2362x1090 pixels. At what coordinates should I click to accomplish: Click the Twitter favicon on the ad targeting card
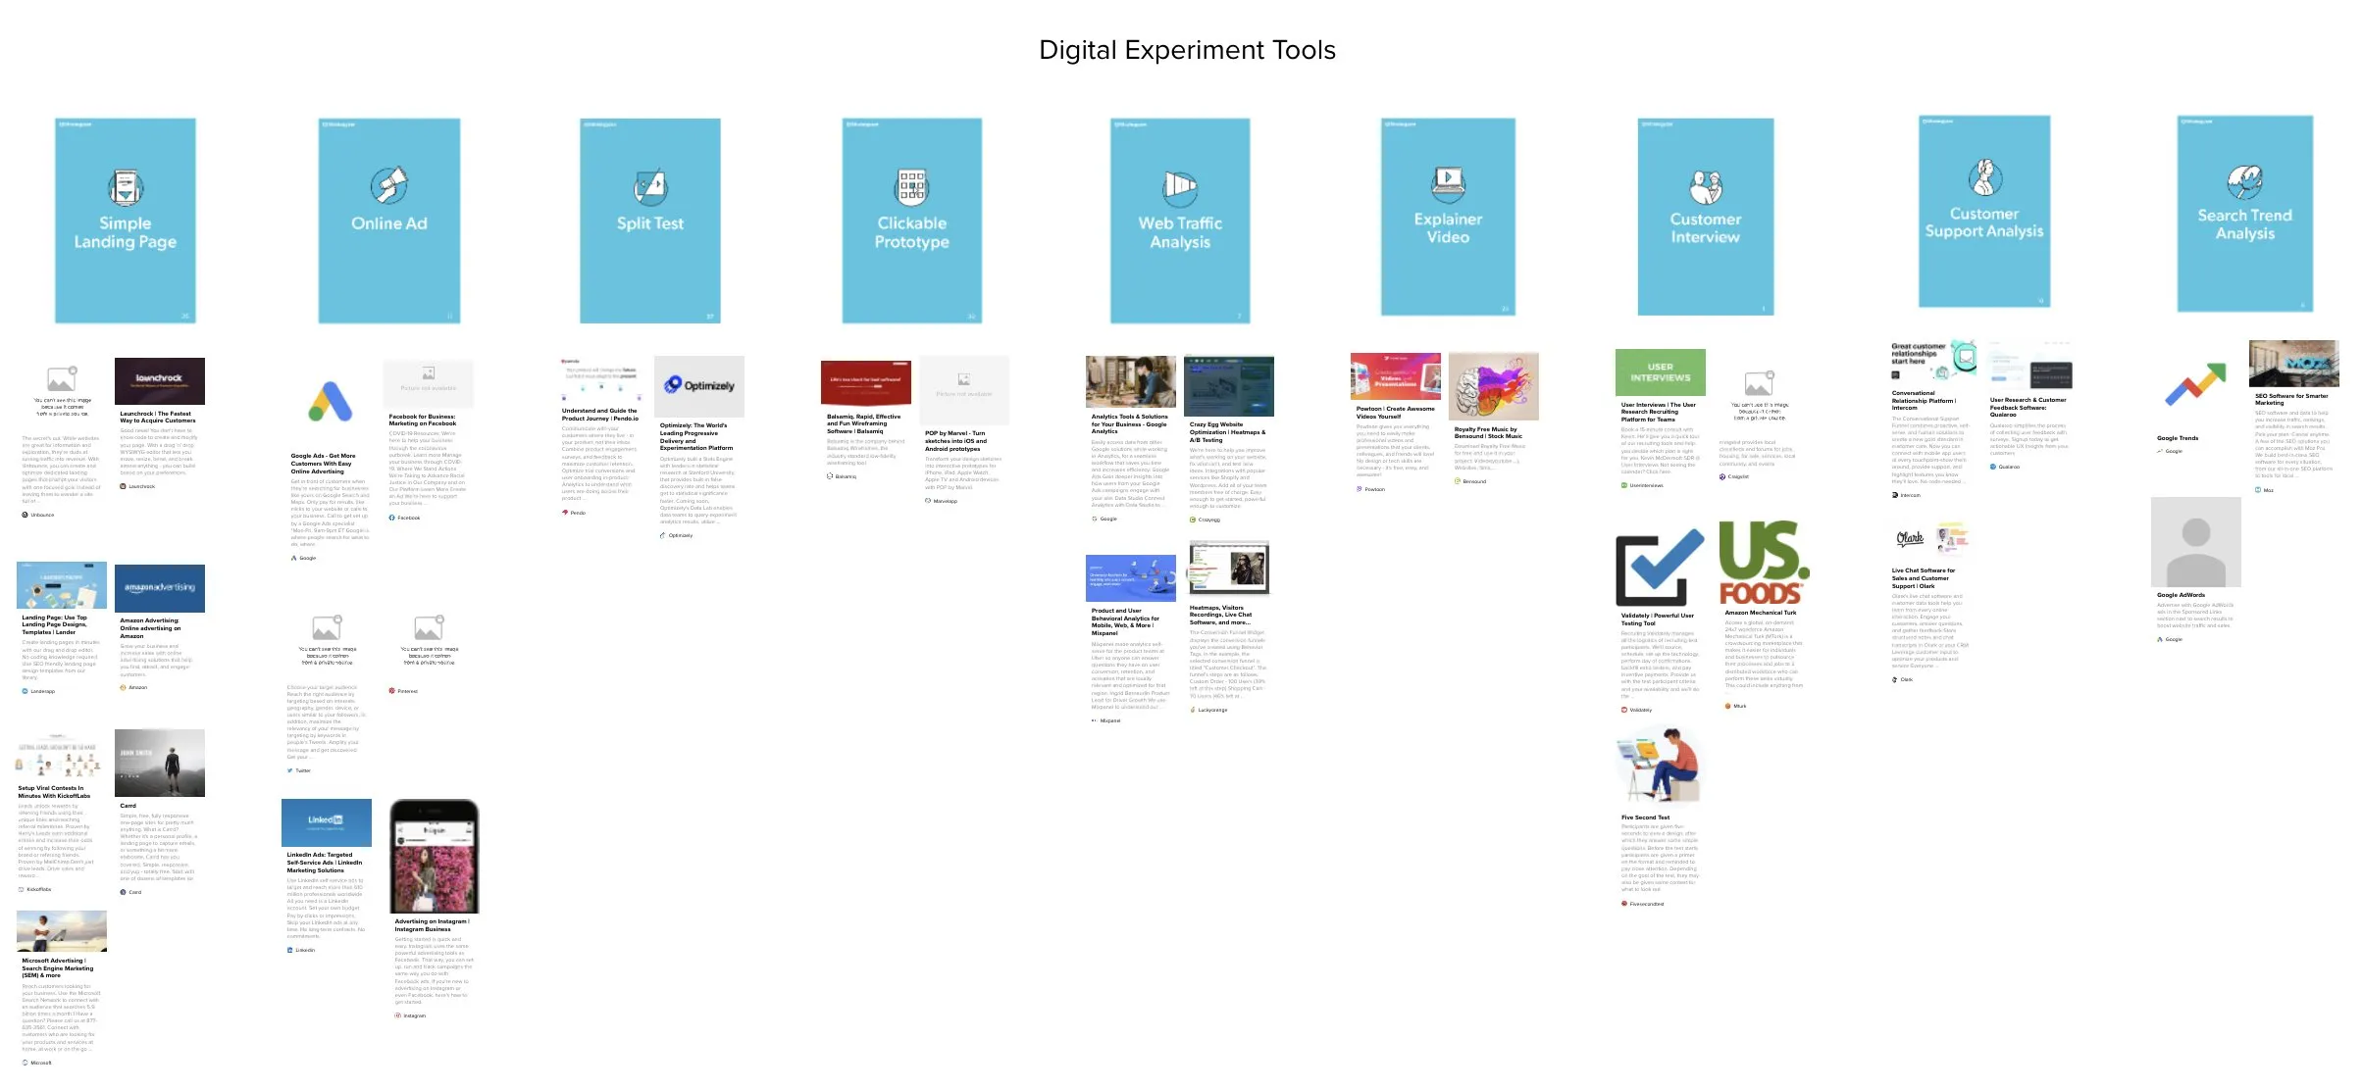[x=290, y=770]
